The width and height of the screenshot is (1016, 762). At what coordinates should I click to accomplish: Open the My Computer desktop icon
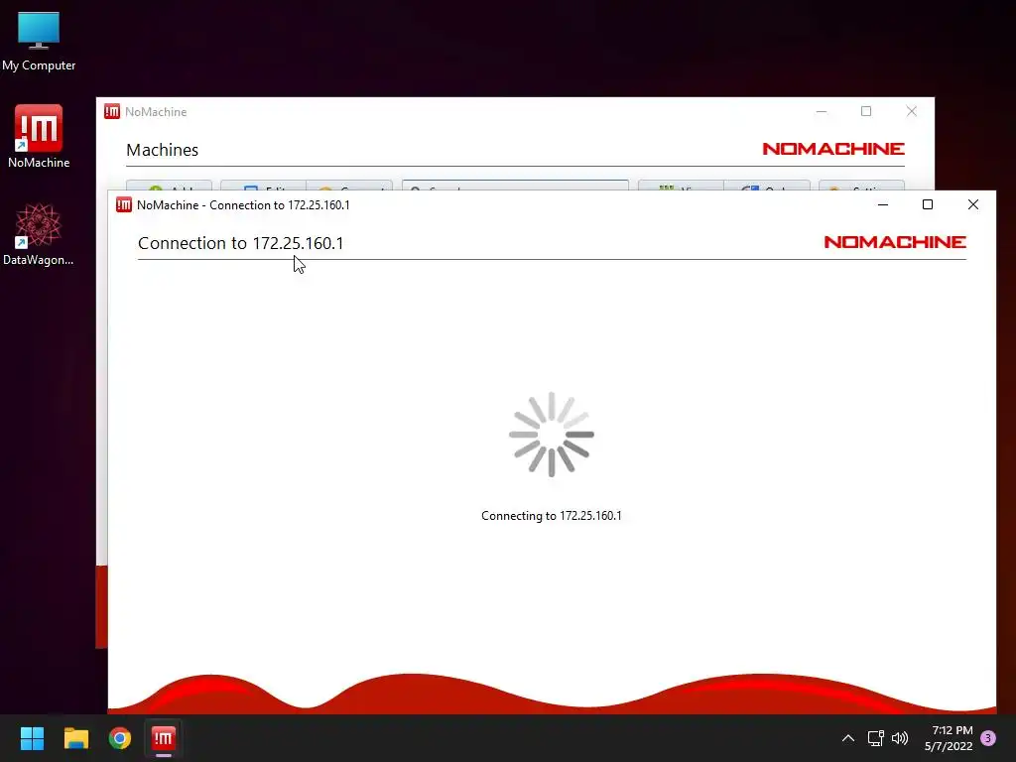[39, 41]
